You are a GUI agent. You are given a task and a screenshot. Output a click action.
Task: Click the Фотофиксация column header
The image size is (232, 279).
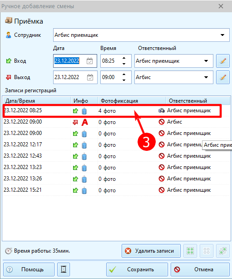132,101
